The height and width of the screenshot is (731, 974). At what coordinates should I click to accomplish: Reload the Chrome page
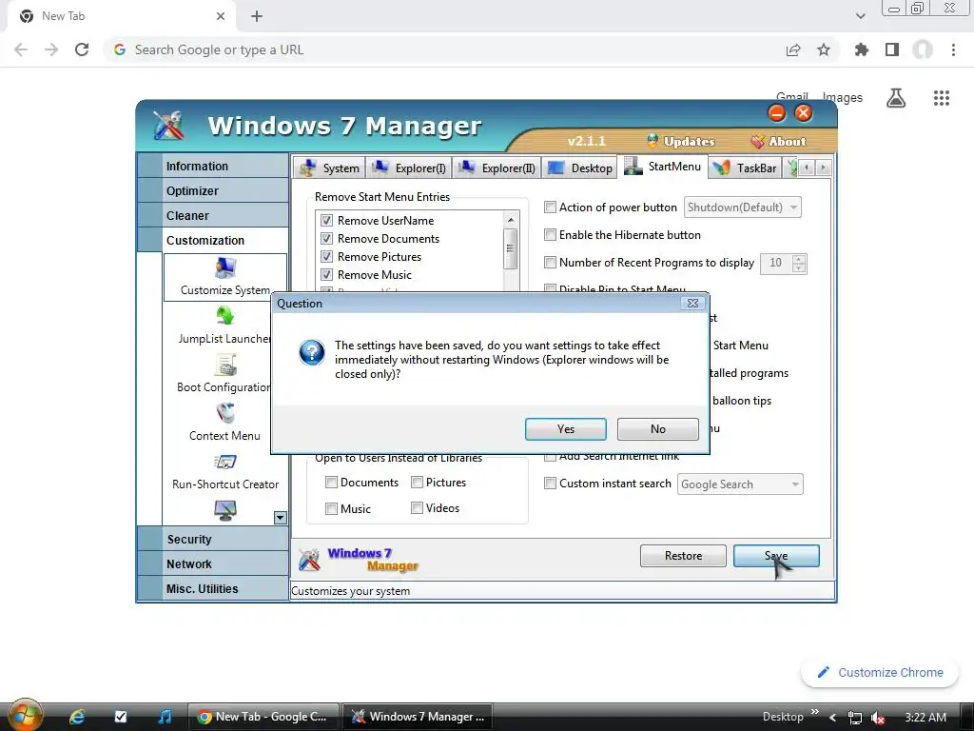point(82,49)
